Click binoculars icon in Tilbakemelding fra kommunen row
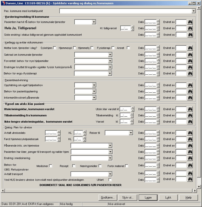 [190, 115]
